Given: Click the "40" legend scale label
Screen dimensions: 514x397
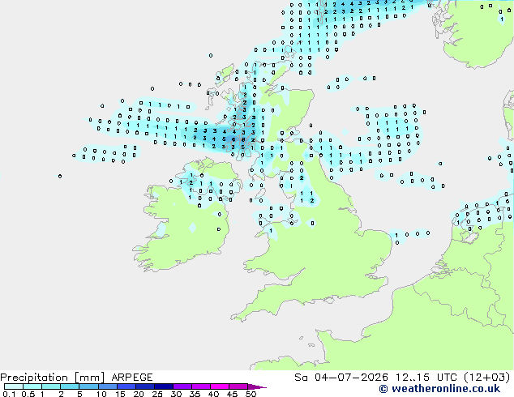Looking at the screenshot, I should [x=213, y=394].
